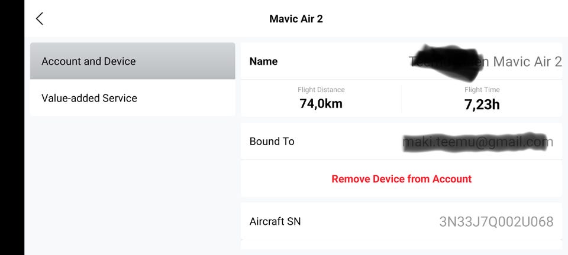The image size is (568, 255).
Task: Tap the serial number 3N33J7Q002U068
Action: tap(496, 222)
